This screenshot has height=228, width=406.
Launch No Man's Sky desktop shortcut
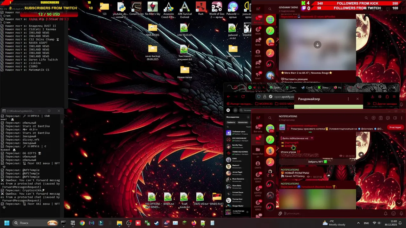coord(153,9)
